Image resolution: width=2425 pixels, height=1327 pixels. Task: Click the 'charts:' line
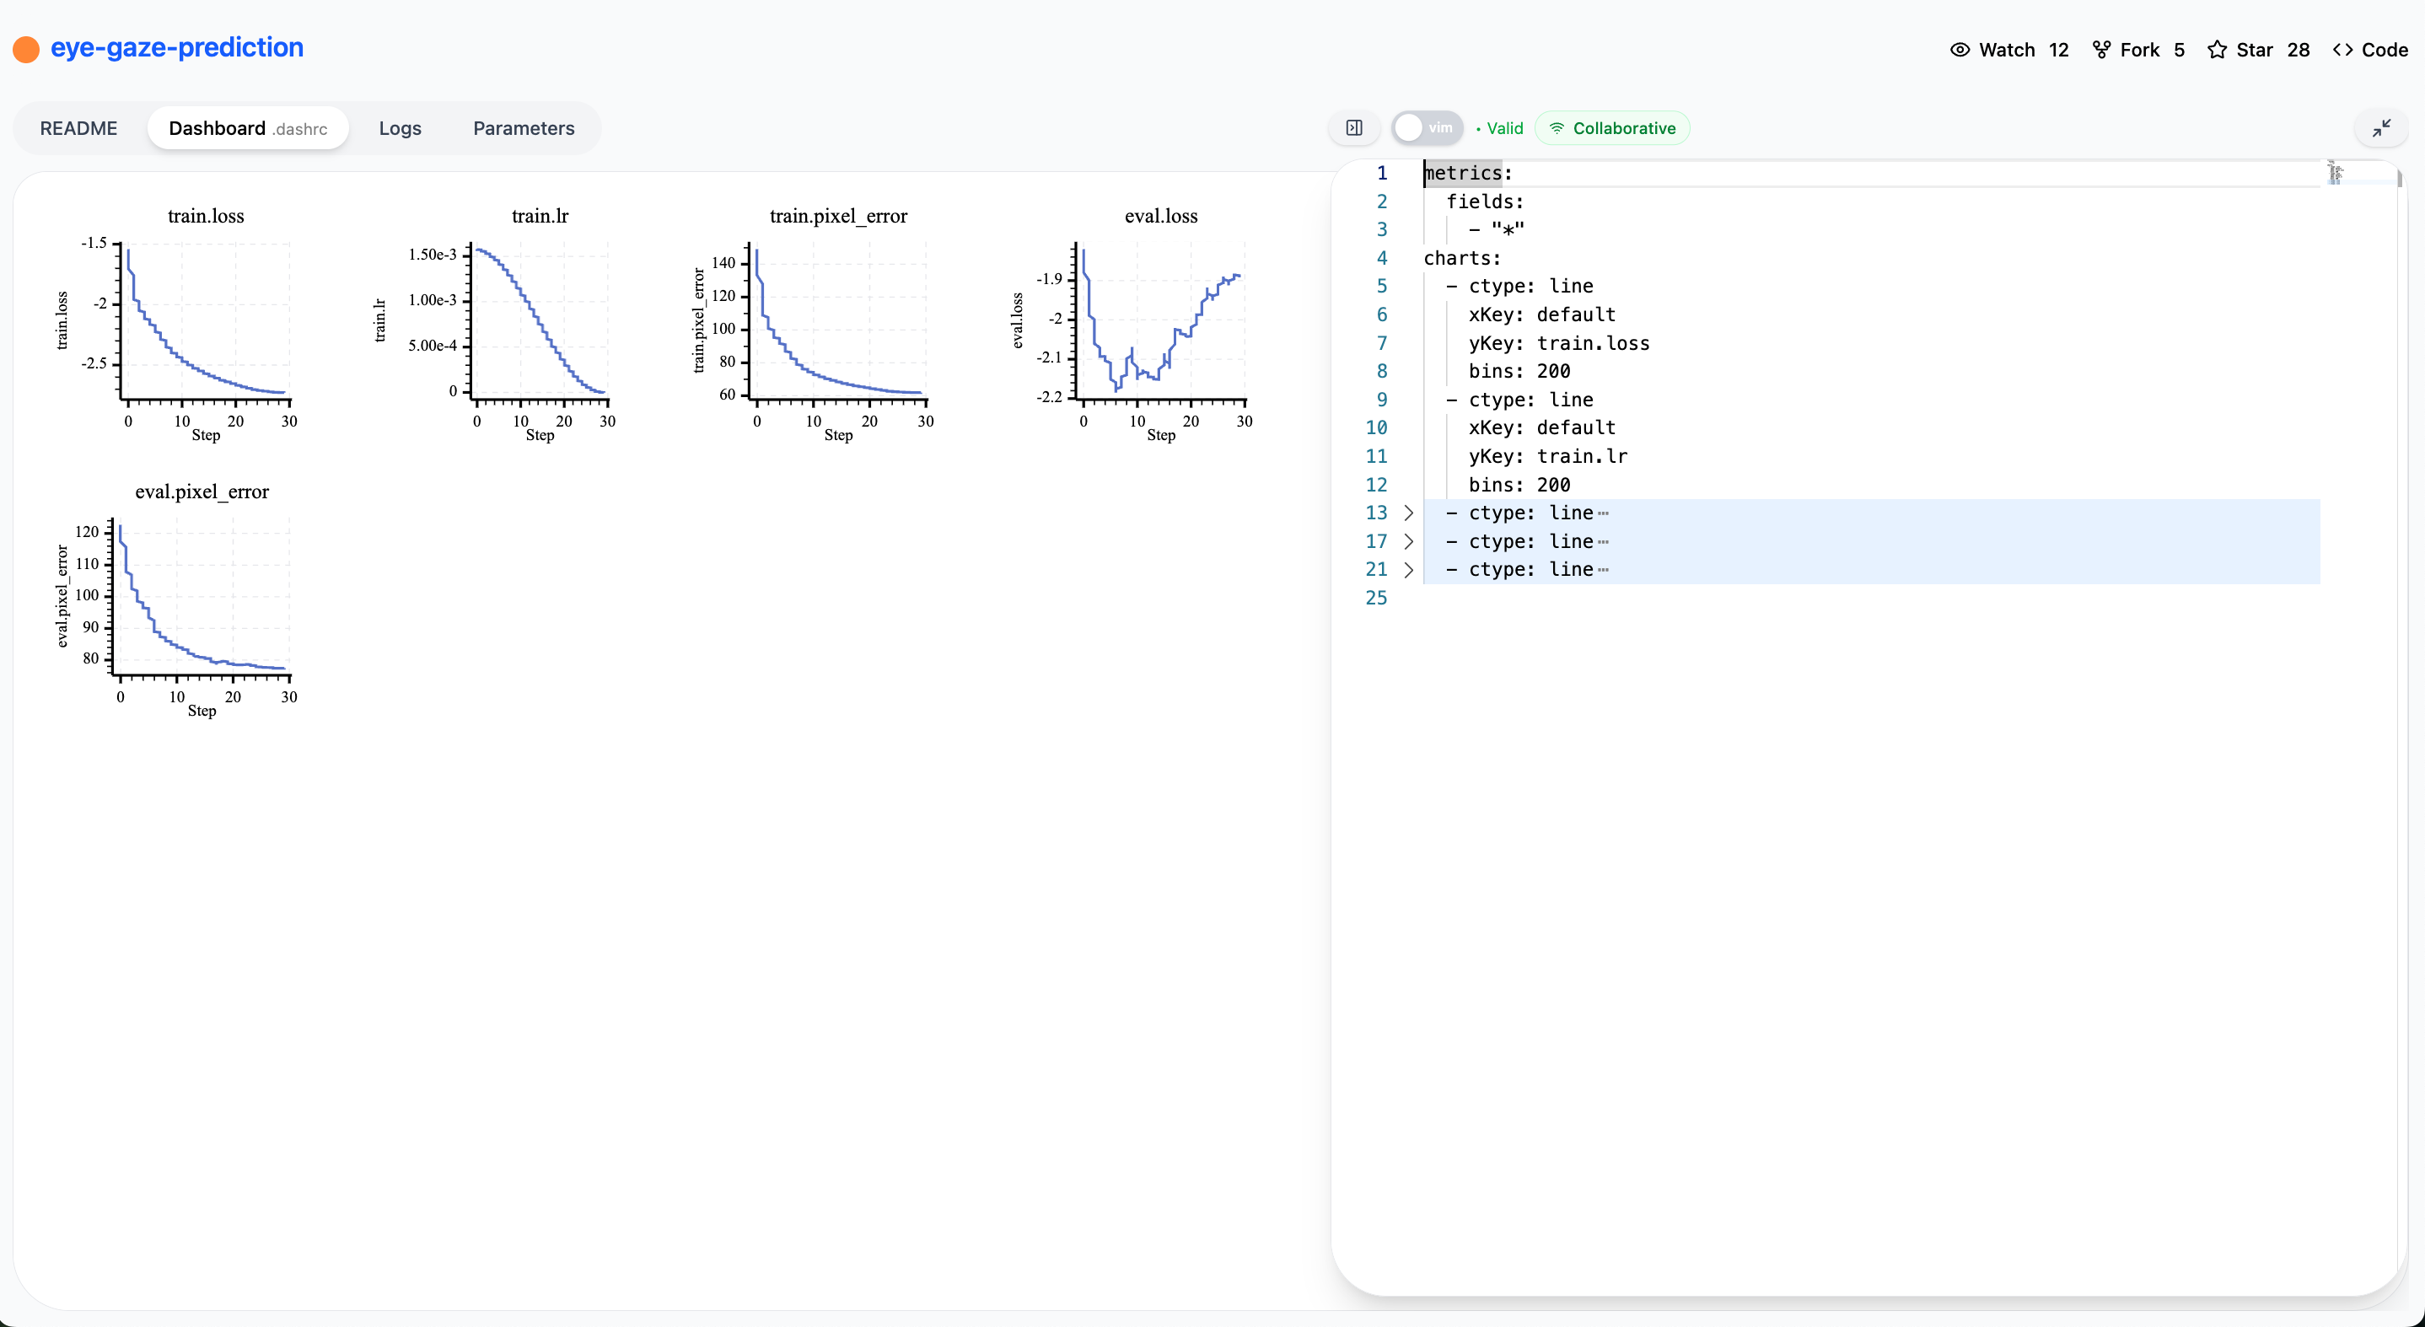[1462, 258]
